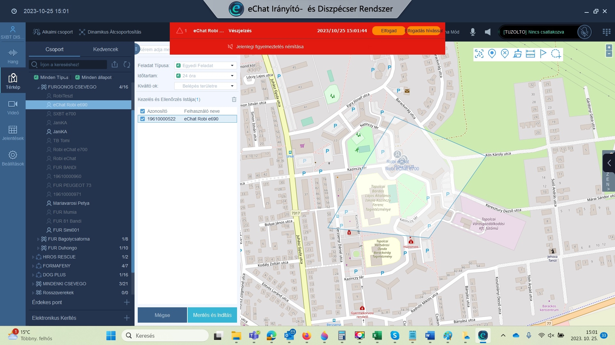Expand the FUR Duhongo group
Screen dimensions: 615x345
tap(38, 248)
